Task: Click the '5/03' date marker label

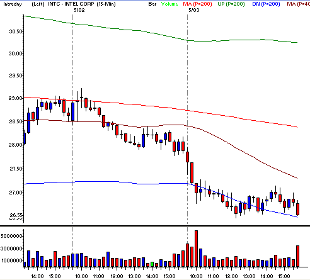Action: pyautogui.click(x=193, y=10)
